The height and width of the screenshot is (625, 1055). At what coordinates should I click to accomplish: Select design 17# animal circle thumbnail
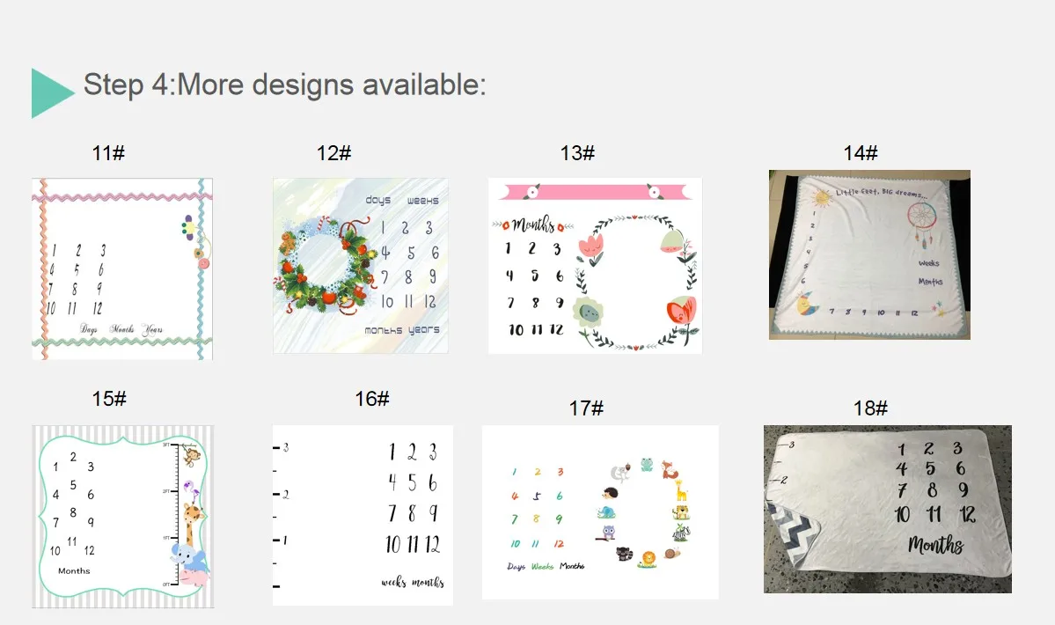pyautogui.click(x=600, y=512)
